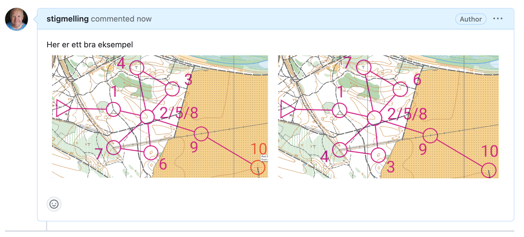
Task: Open the stigmelling username profile link
Action: 68,19
